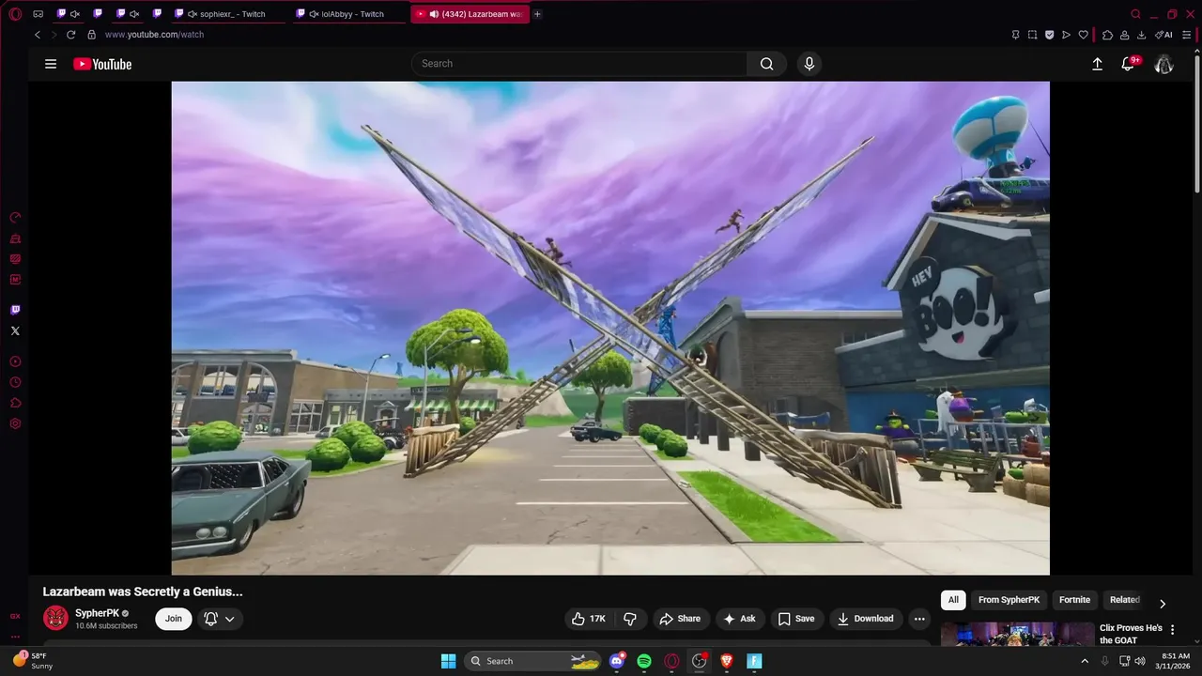Open Opera snapshot tool icon
The height and width of the screenshot is (676, 1202).
point(1032,35)
